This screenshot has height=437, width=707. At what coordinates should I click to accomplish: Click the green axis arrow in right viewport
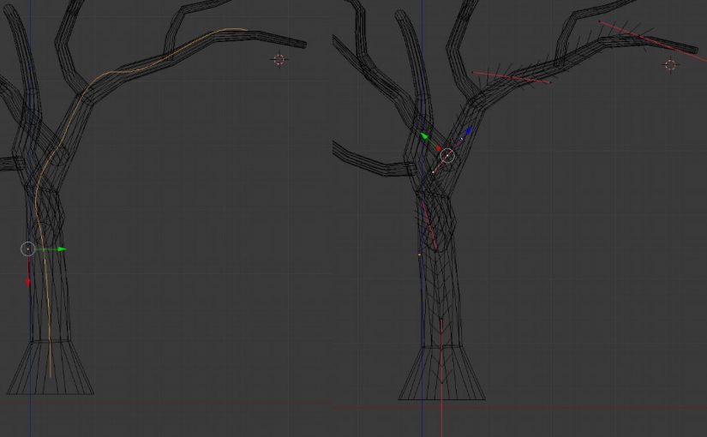pyautogui.click(x=424, y=135)
